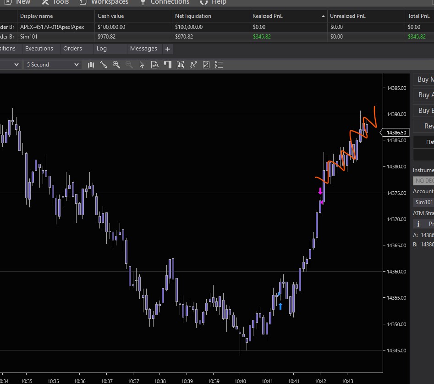Toggle the Chart Trader panel icon
The width and height of the screenshot is (434, 384).
coord(168,65)
